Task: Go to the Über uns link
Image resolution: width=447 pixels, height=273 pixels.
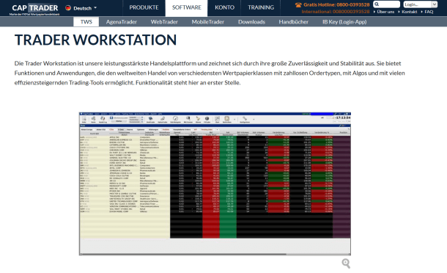Action: [385, 12]
